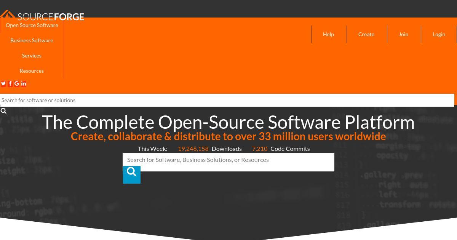Click the 7,210 code commits count
Viewport: 457px width, 240px height.
pyautogui.click(x=260, y=149)
